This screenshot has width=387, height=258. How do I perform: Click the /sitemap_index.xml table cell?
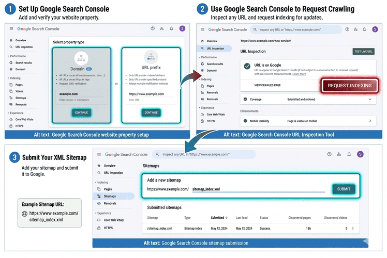[159, 229]
